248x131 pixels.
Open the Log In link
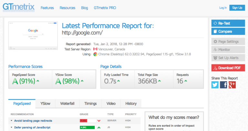(223, 8)
